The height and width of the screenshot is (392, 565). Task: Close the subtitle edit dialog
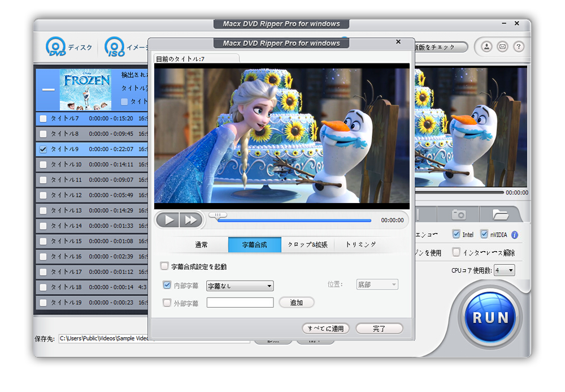(x=398, y=41)
